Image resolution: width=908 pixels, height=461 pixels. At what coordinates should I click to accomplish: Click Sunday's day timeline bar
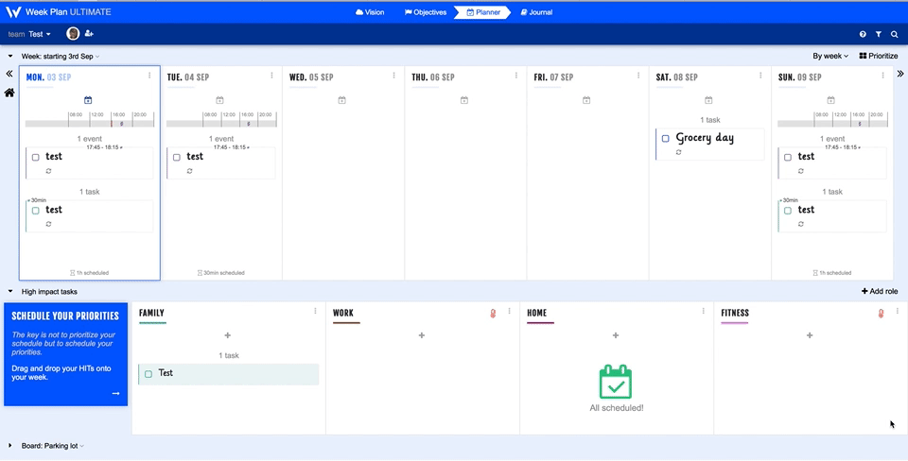(832, 123)
